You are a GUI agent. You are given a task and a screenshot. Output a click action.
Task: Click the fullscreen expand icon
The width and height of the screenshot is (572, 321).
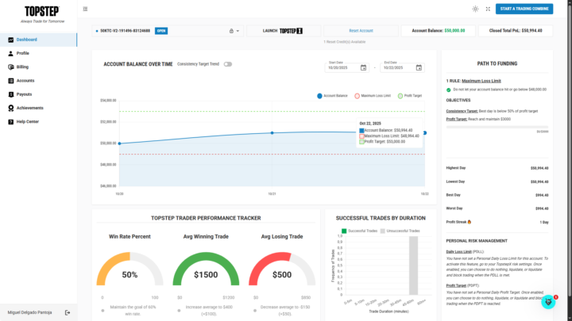click(487, 9)
